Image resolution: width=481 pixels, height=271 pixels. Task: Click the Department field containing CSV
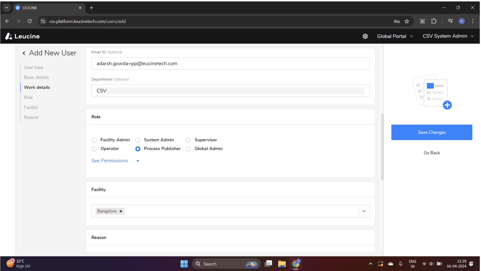pyautogui.click(x=230, y=91)
